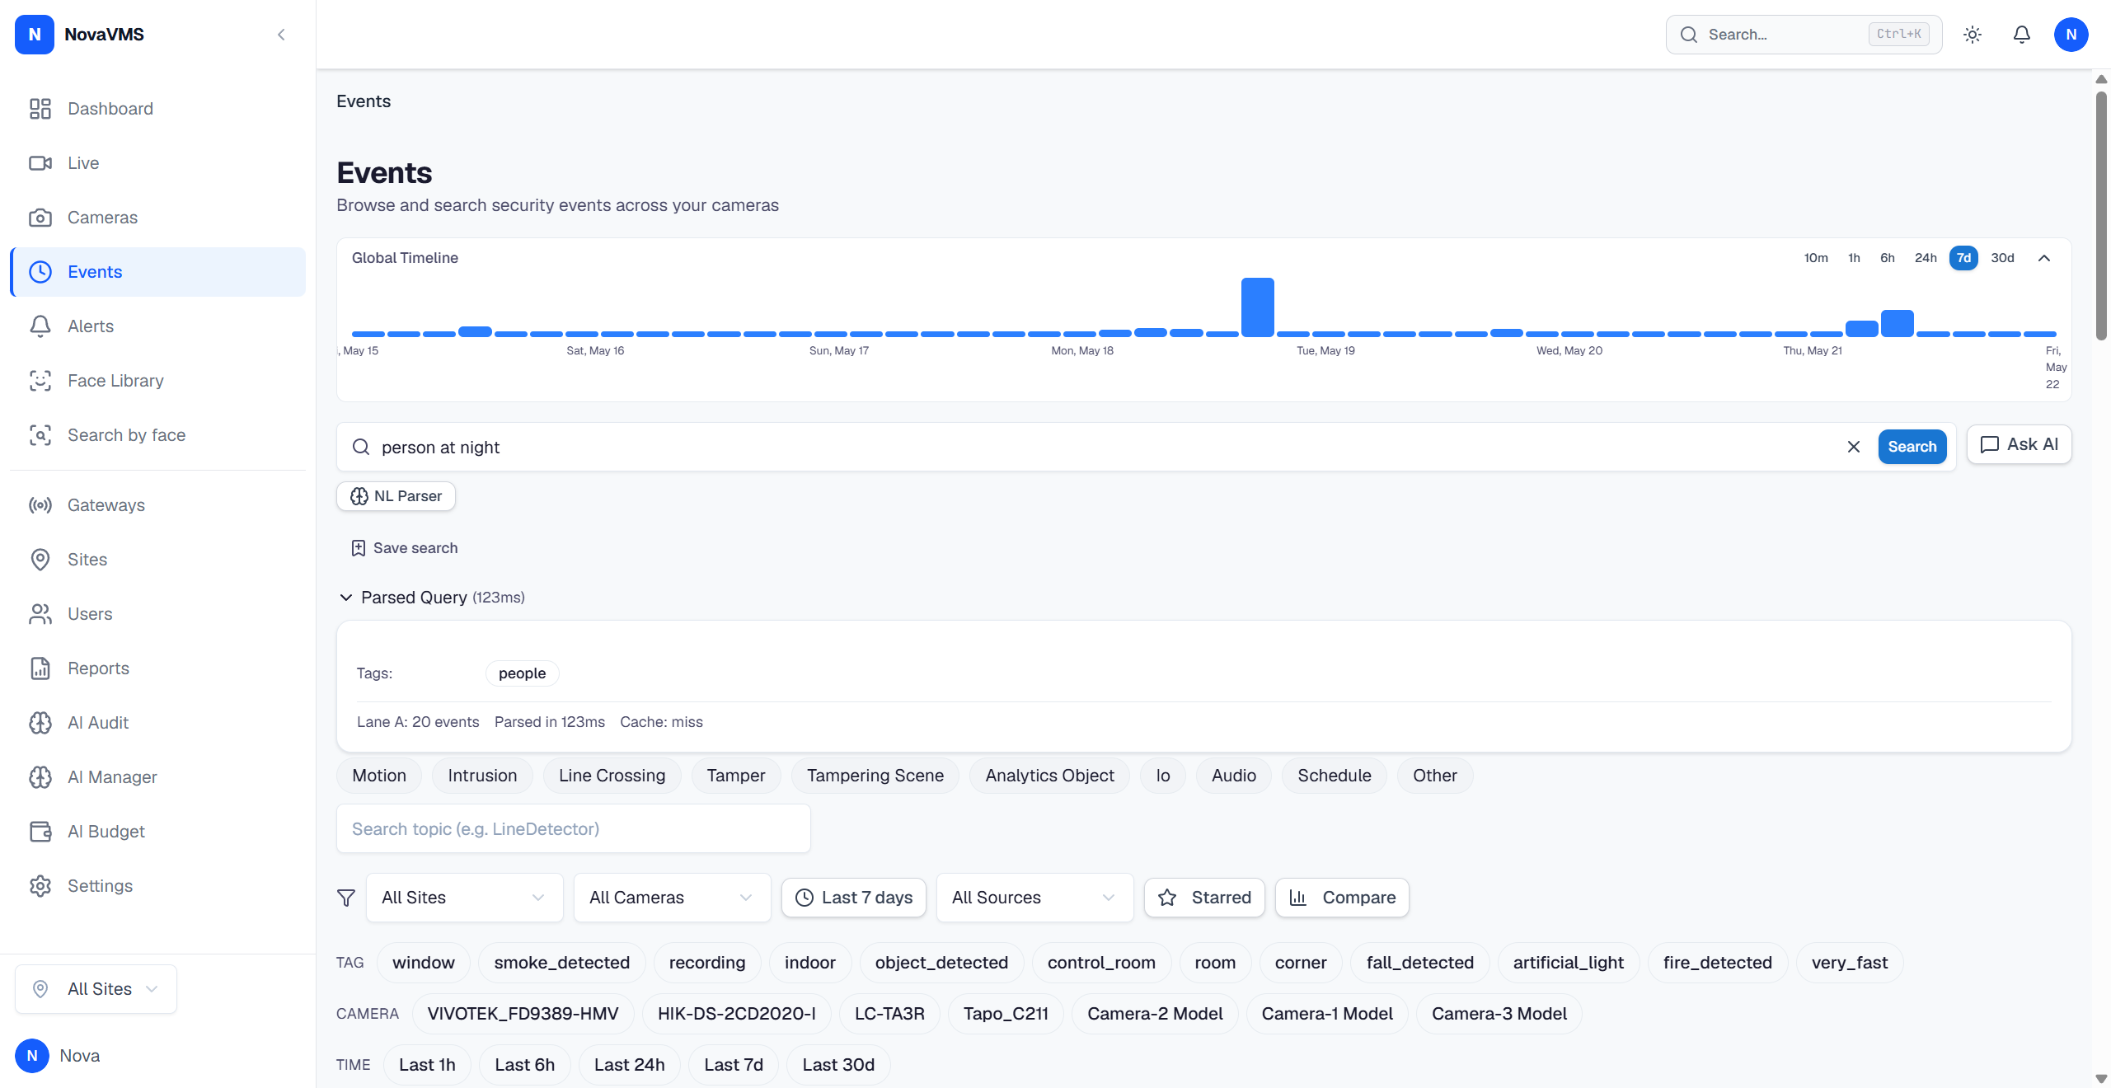This screenshot has height=1088, width=2111.
Task: Click the Compare button
Action: [x=1342, y=898]
